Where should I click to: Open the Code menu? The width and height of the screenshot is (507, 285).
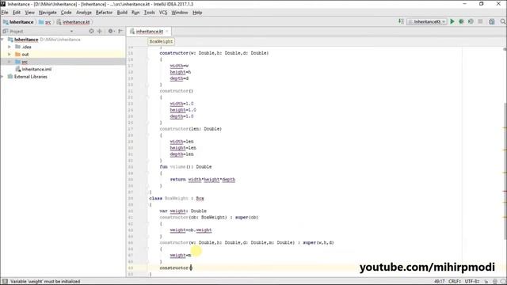tap(66, 13)
